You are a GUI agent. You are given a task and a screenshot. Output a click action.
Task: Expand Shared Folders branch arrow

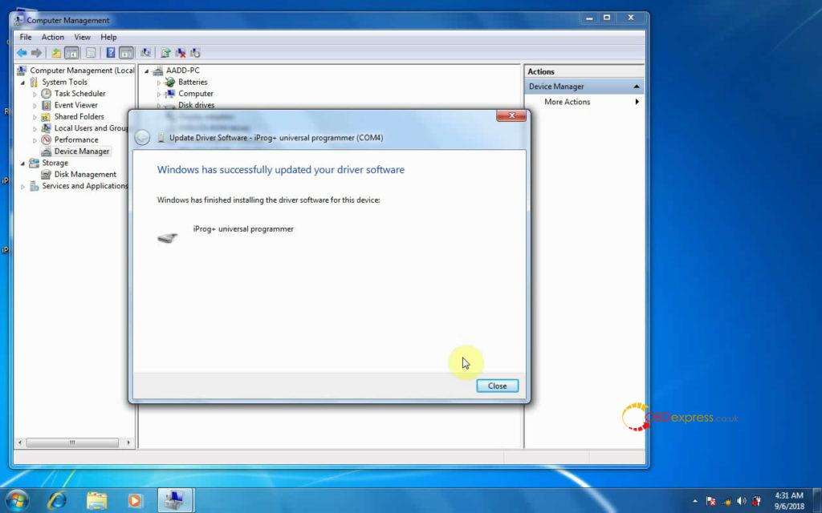pos(35,117)
